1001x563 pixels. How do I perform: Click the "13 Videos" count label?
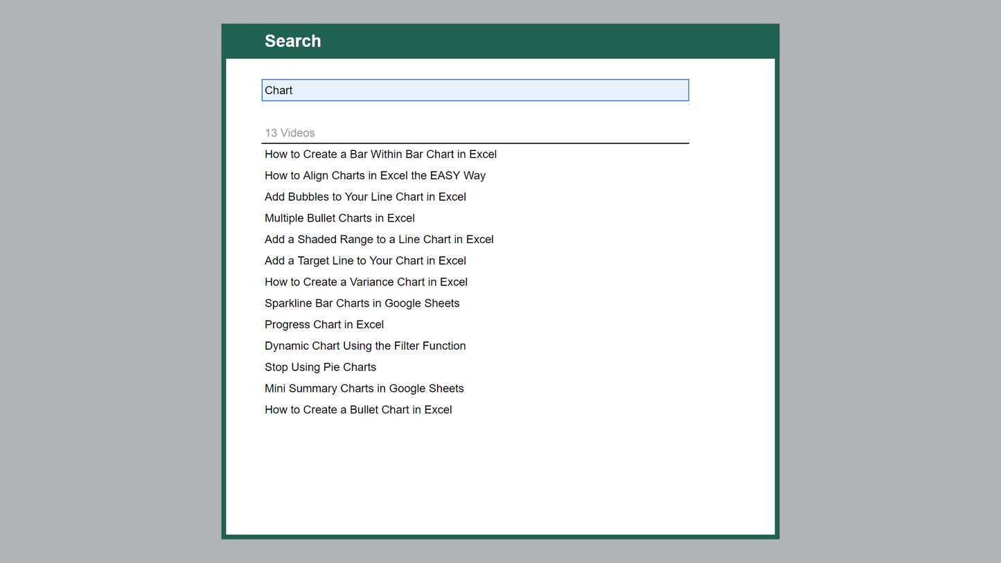click(x=290, y=133)
